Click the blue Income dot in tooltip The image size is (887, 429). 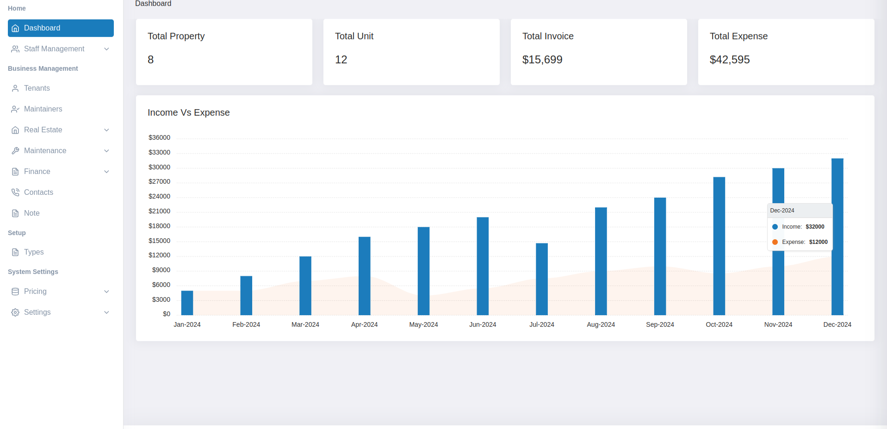[775, 227]
